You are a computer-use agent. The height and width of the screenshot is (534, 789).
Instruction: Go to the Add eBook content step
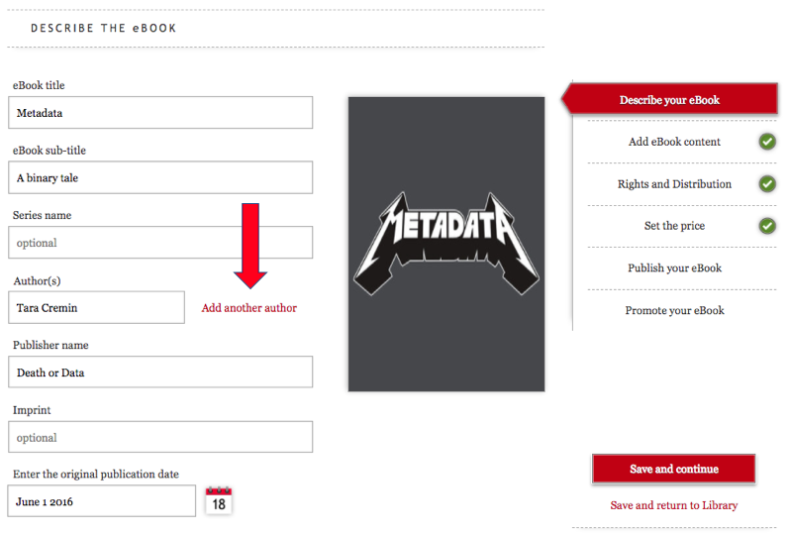(674, 142)
